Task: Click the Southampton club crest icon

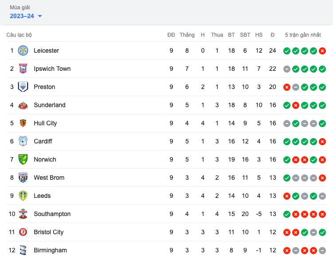Action: pos(23,214)
